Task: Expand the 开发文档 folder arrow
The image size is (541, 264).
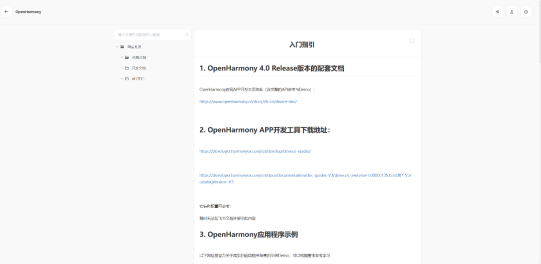Action: click(x=122, y=68)
